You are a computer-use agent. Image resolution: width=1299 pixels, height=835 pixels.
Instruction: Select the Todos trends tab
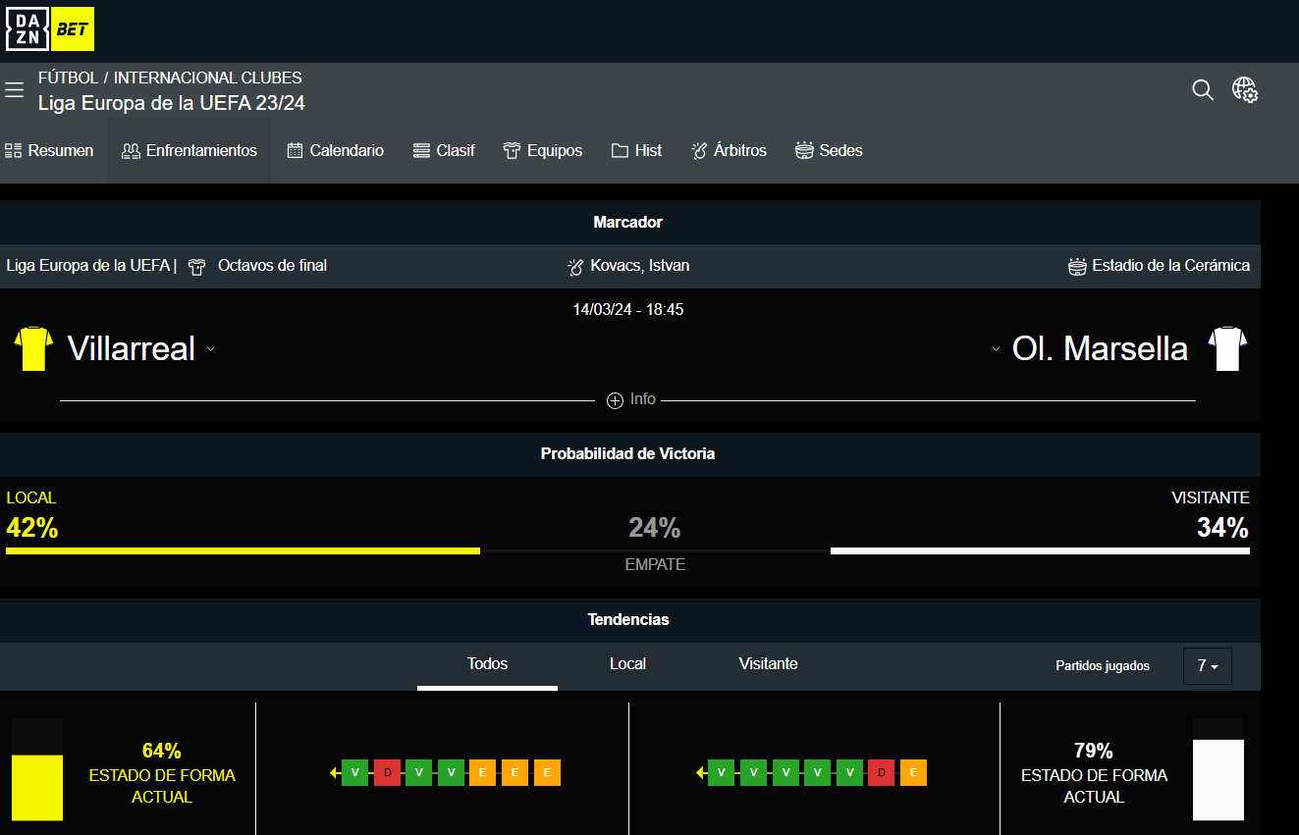click(x=487, y=664)
